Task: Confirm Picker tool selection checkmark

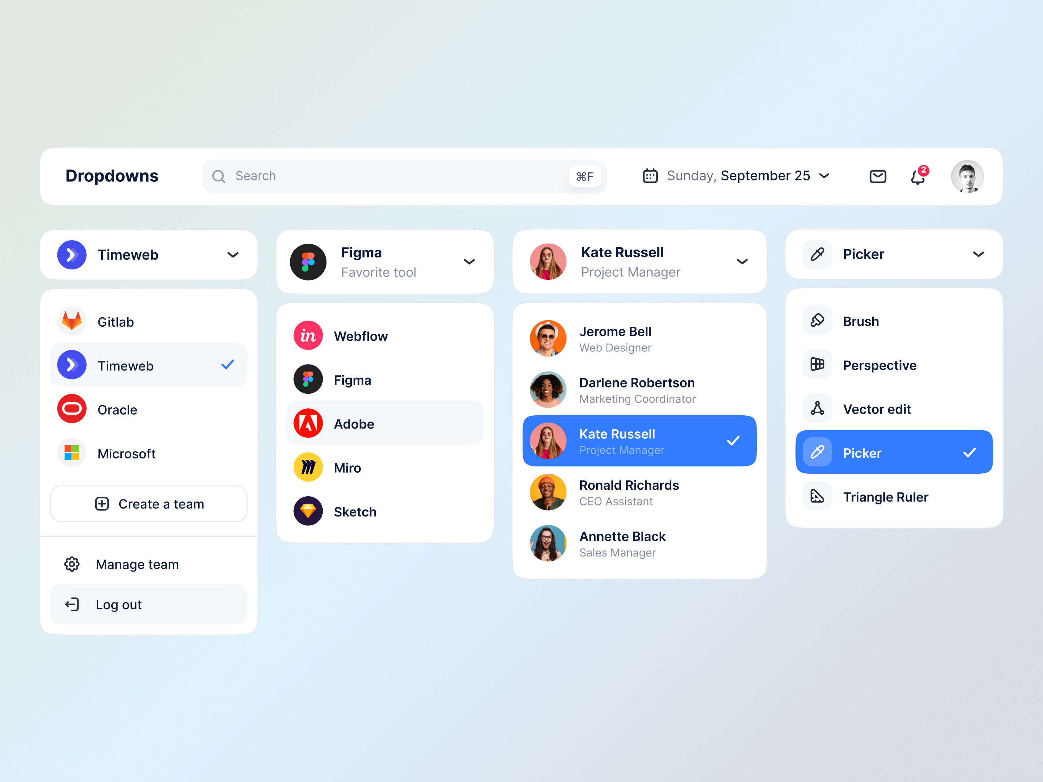Action: [971, 453]
